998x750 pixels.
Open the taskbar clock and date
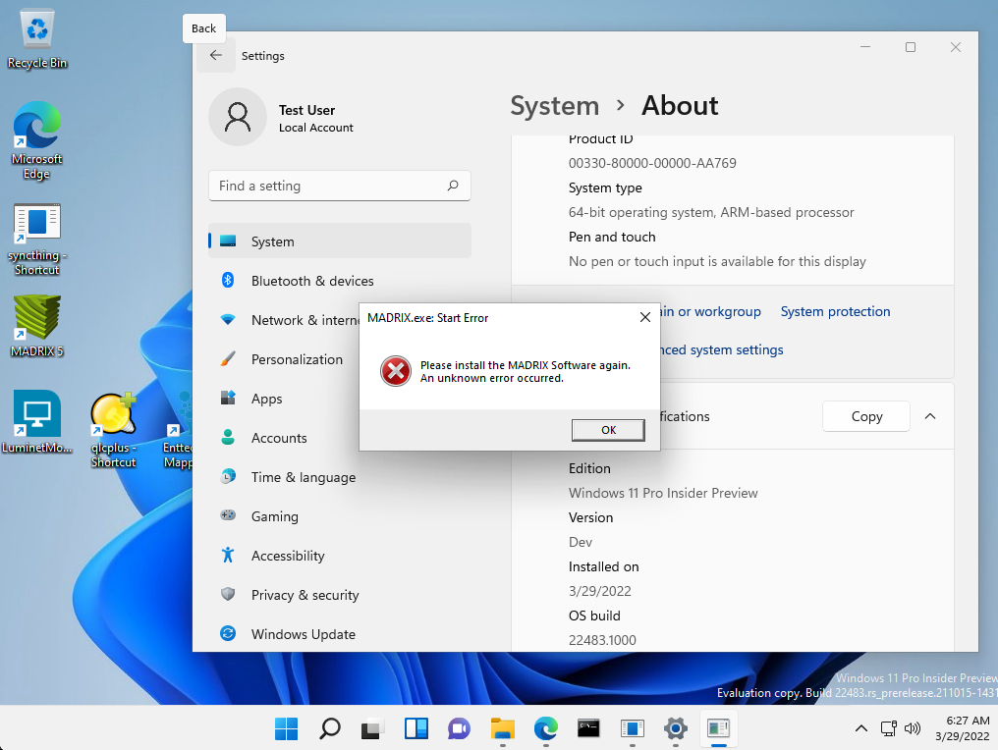coord(962,728)
